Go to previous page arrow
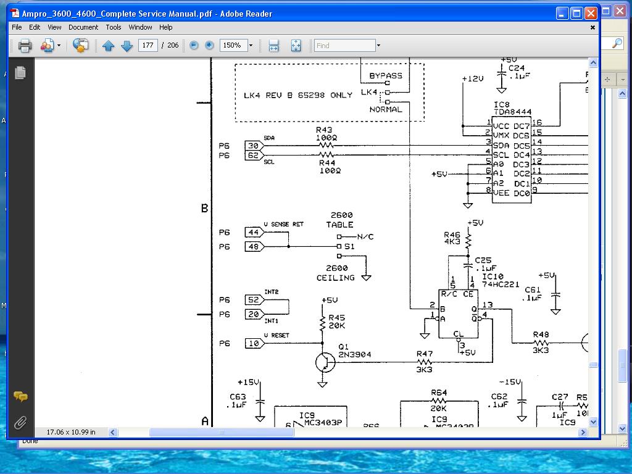The width and height of the screenshot is (632, 474). tap(108, 46)
